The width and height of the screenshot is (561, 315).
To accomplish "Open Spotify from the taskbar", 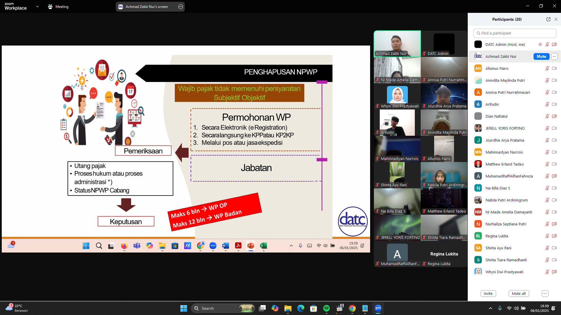I will point(326,308).
